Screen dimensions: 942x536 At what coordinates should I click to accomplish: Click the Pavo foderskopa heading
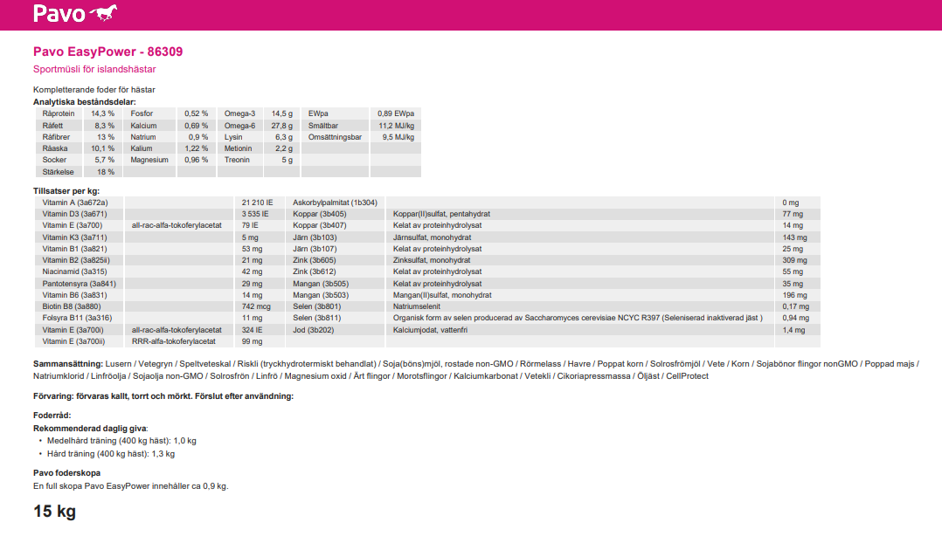tap(66, 473)
